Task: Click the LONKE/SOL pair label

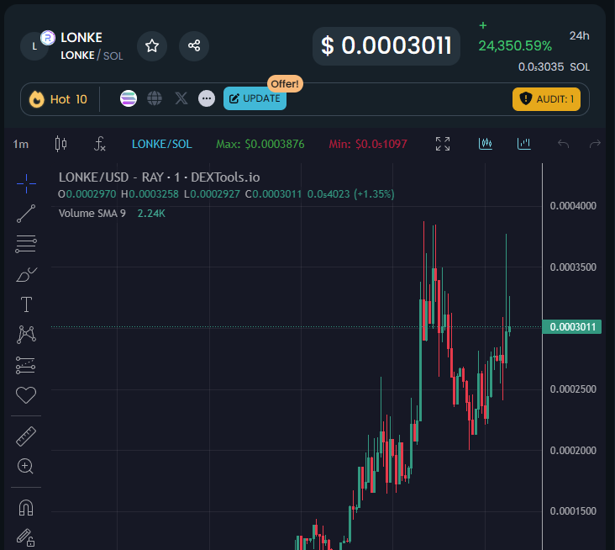Action: pos(162,144)
